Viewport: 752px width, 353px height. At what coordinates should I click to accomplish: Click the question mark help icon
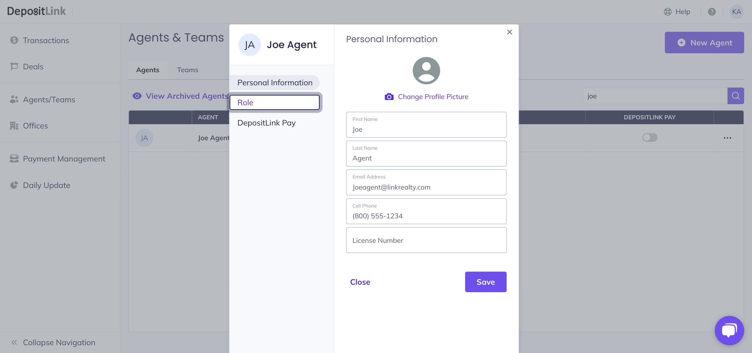pyautogui.click(x=712, y=12)
